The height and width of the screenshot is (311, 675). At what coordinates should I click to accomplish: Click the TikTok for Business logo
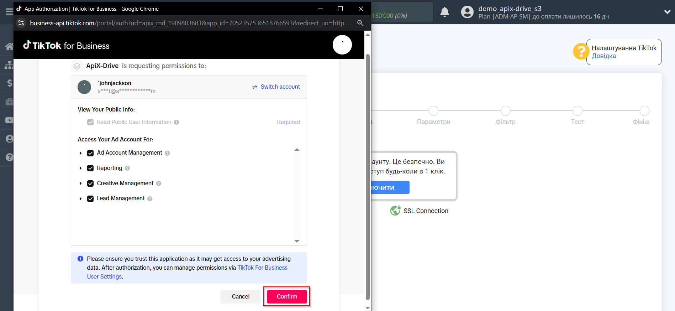[x=66, y=45]
